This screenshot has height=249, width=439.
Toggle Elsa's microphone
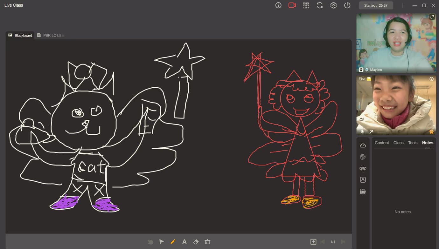[x=362, y=131]
